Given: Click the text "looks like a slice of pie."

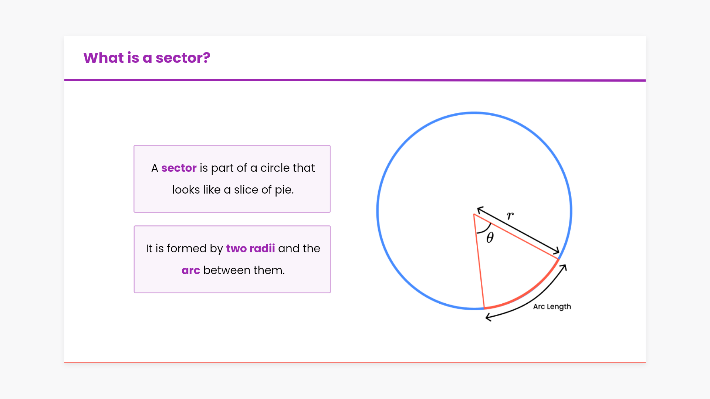Looking at the screenshot, I should pyautogui.click(x=233, y=190).
